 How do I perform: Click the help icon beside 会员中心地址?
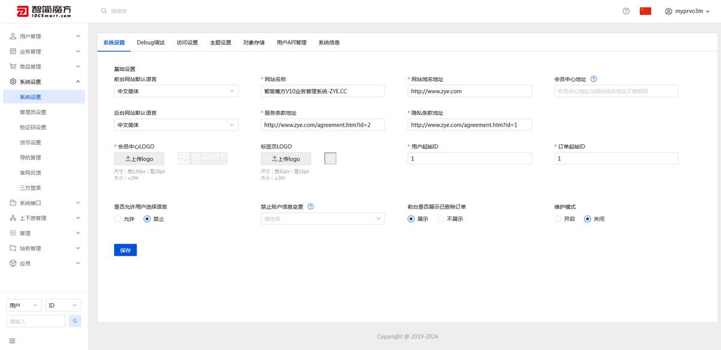point(594,79)
